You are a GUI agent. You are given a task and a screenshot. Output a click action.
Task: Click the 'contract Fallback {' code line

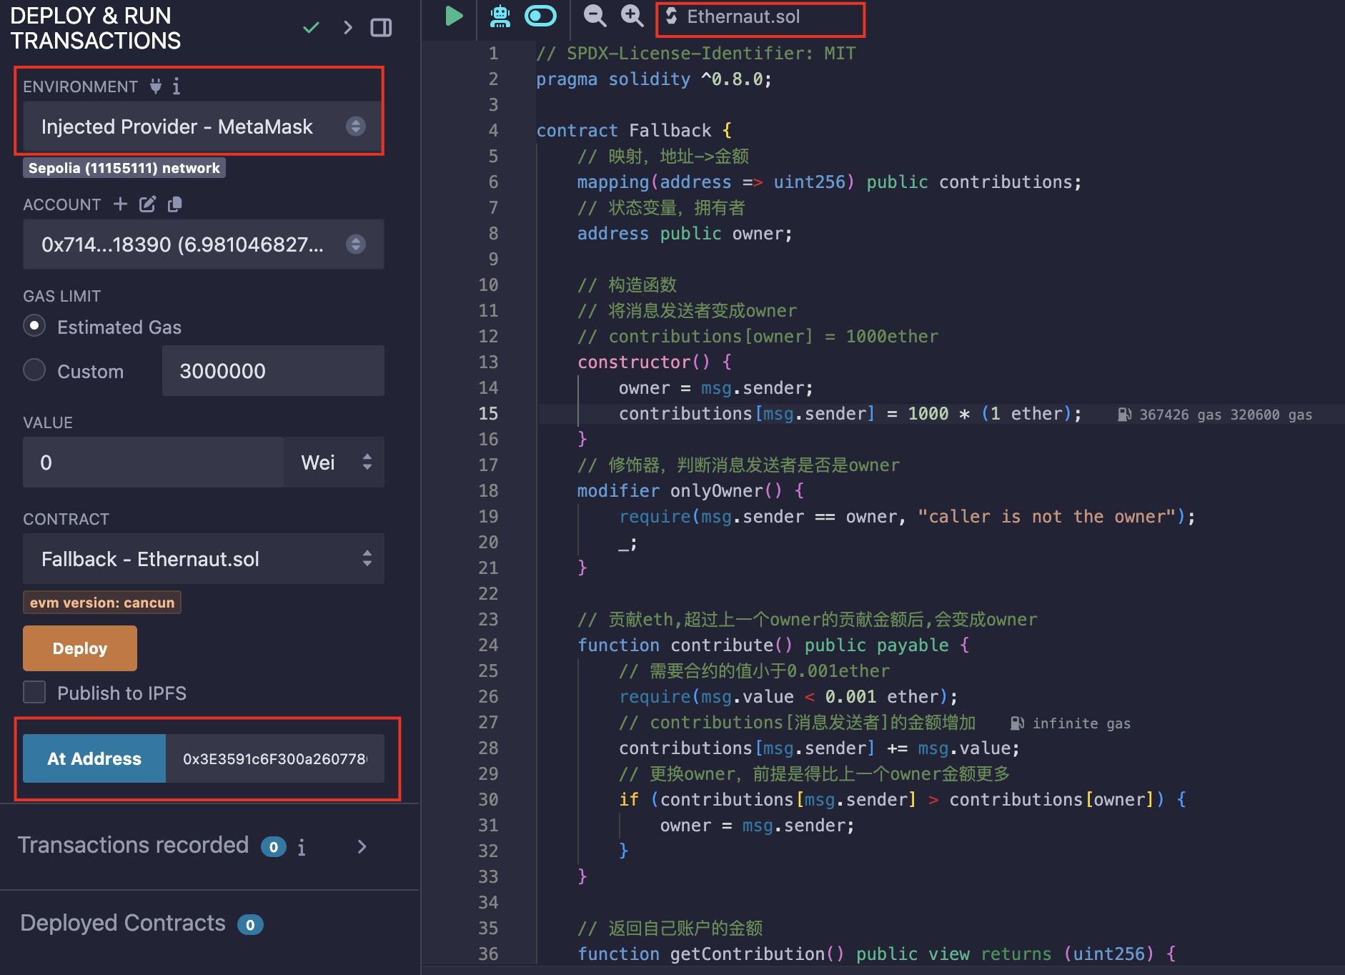pyautogui.click(x=634, y=130)
